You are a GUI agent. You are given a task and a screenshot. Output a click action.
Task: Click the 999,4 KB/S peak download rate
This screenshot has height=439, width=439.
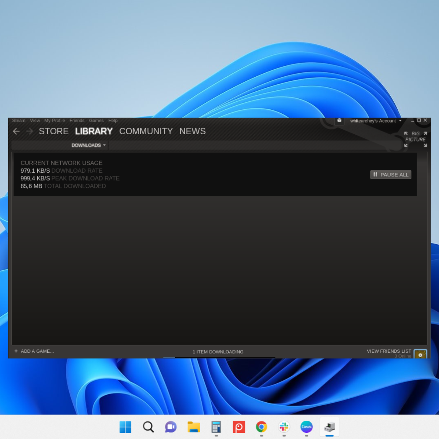pos(35,179)
